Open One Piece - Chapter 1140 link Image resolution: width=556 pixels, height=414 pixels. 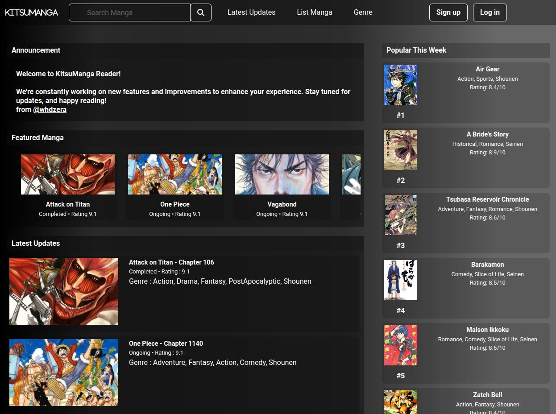point(166,344)
